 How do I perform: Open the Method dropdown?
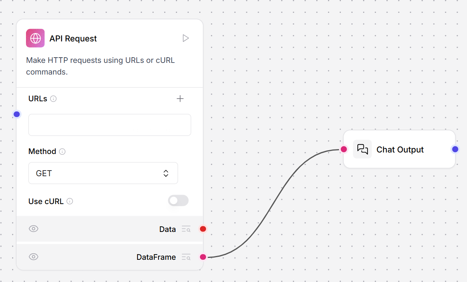(x=103, y=173)
